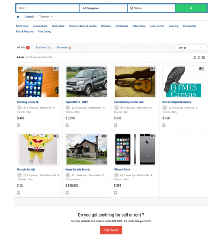223x240 pixels.
Task: Click photo count icon on guitar ad
Action: (153, 68)
